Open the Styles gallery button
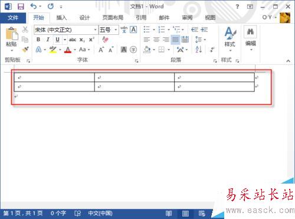The image size is (295, 219). pyautogui.click(x=230, y=38)
